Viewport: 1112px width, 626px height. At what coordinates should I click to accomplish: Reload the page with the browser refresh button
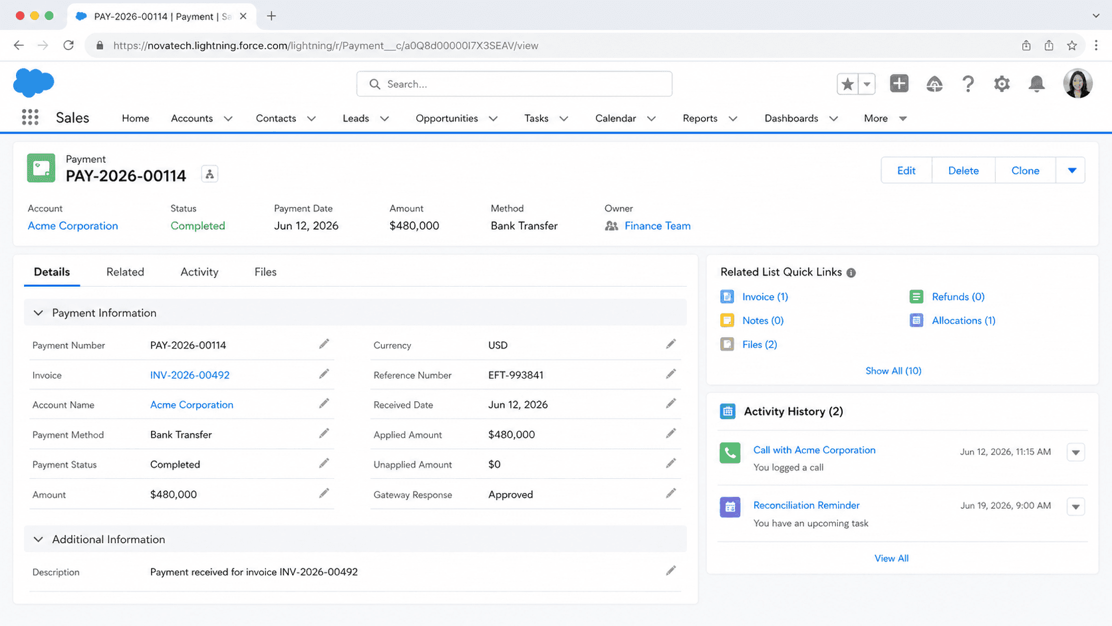click(x=69, y=45)
